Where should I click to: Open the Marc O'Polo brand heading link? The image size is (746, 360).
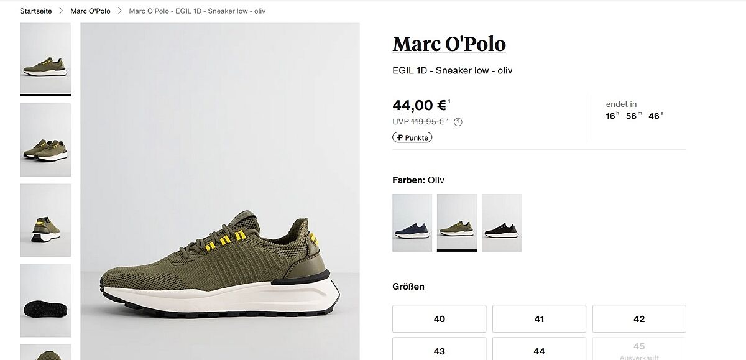tap(449, 44)
